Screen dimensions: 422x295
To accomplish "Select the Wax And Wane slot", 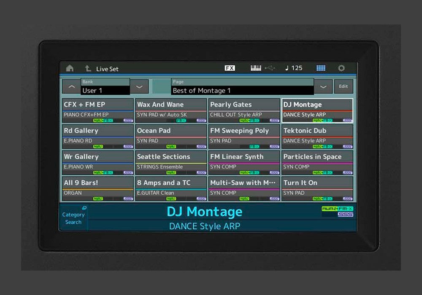I will click(x=171, y=111).
